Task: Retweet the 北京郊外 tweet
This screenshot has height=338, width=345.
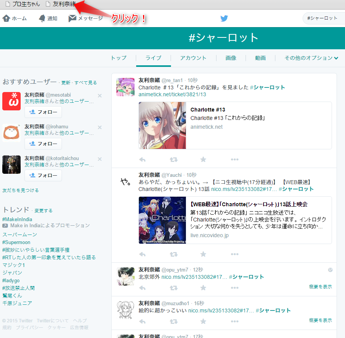Action: click(174, 288)
